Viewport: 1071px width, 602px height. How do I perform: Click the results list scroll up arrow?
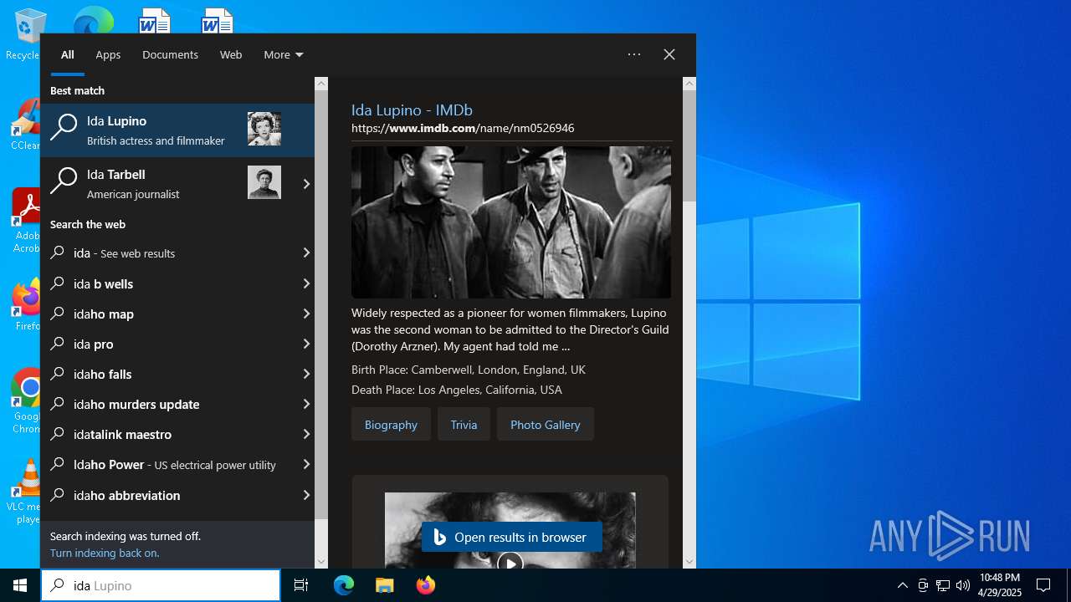pos(321,84)
